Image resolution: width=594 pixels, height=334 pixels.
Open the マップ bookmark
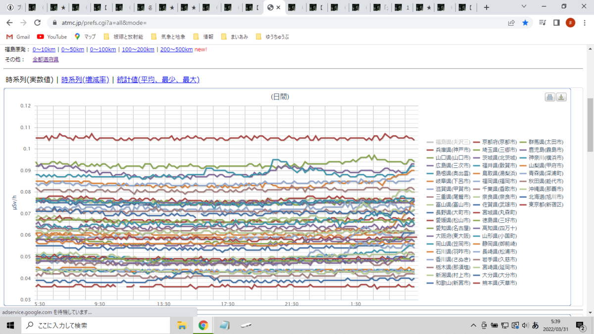point(85,37)
